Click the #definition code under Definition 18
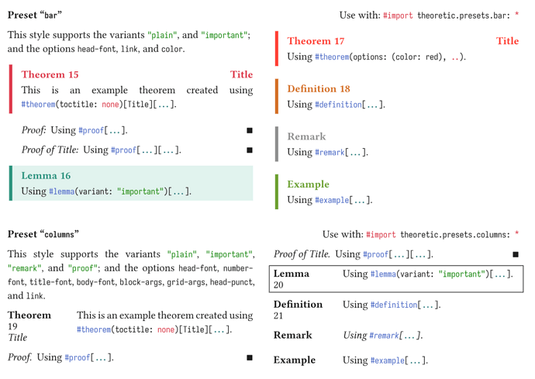 (x=339, y=105)
